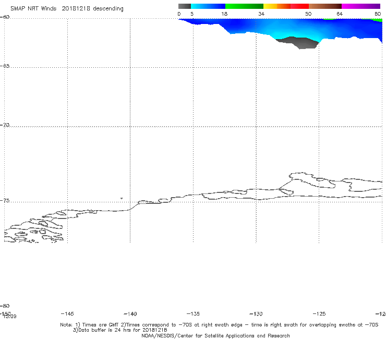The width and height of the screenshot is (386, 339).
Task: Click the longitude label '-135'
Action: tap(193, 313)
